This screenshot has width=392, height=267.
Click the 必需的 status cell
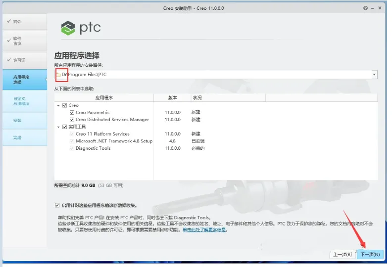pyautogui.click(x=198, y=148)
